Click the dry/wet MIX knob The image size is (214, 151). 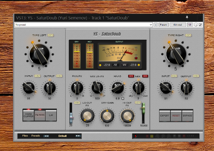coord(138,88)
